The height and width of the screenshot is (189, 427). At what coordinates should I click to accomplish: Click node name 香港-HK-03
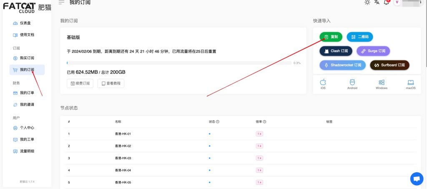[123, 158]
